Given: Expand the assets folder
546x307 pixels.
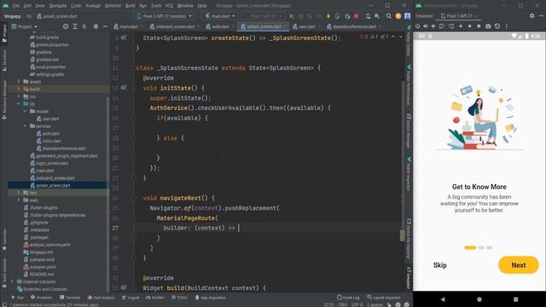Looking at the screenshot, I should (x=19, y=82).
